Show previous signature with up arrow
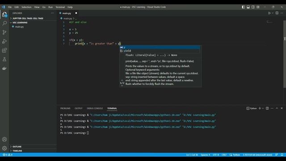Screen dimensions: 286x161 coord(122,80)
